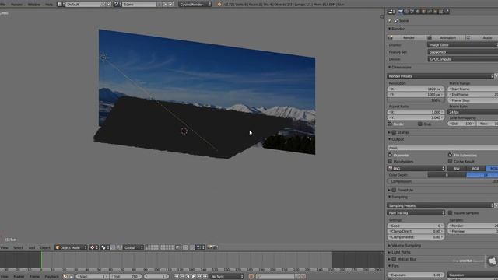This screenshot has height=280, width=498.
Task: Click the Aspect Ratio X field
Action: click(x=416, y=112)
